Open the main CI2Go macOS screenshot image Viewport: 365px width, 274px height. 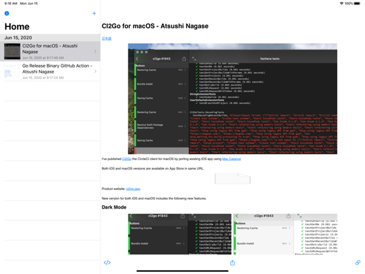point(233,99)
